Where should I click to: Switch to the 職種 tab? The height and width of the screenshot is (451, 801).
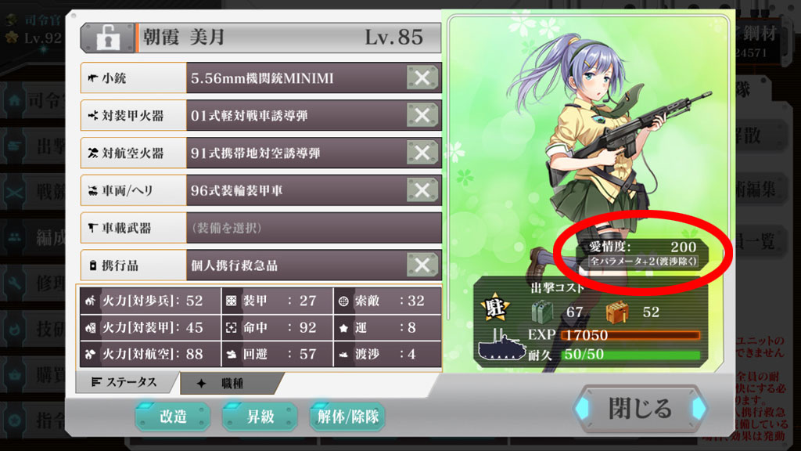pos(230,383)
